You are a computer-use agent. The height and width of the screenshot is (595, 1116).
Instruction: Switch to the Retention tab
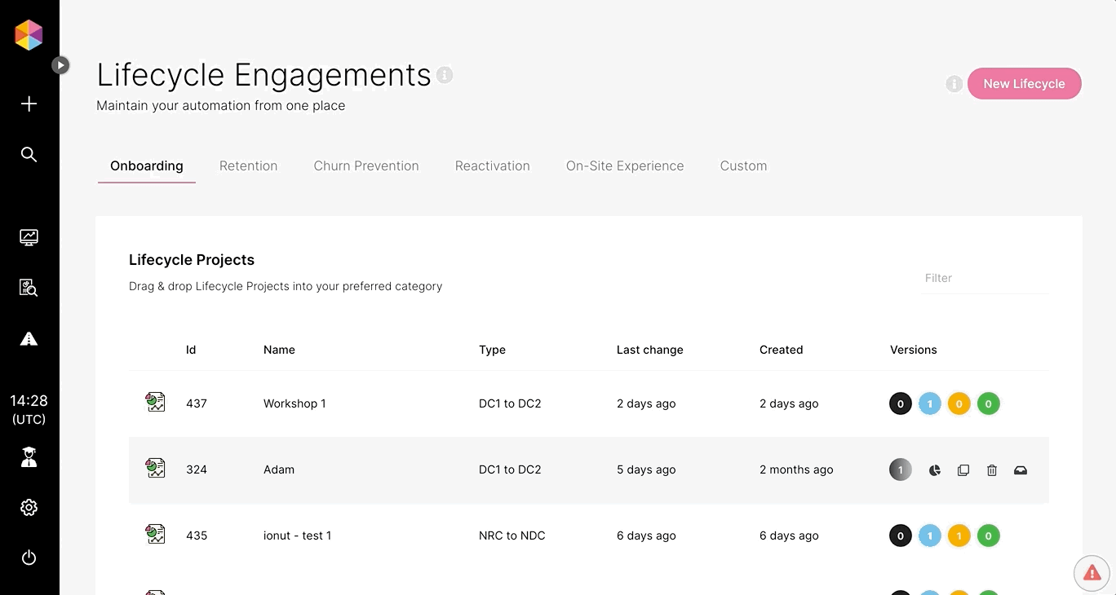coord(248,166)
